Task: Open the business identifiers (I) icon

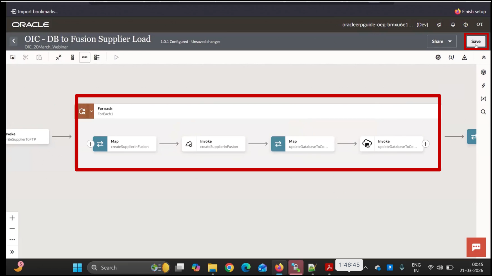Action: pyautogui.click(x=451, y=57)
